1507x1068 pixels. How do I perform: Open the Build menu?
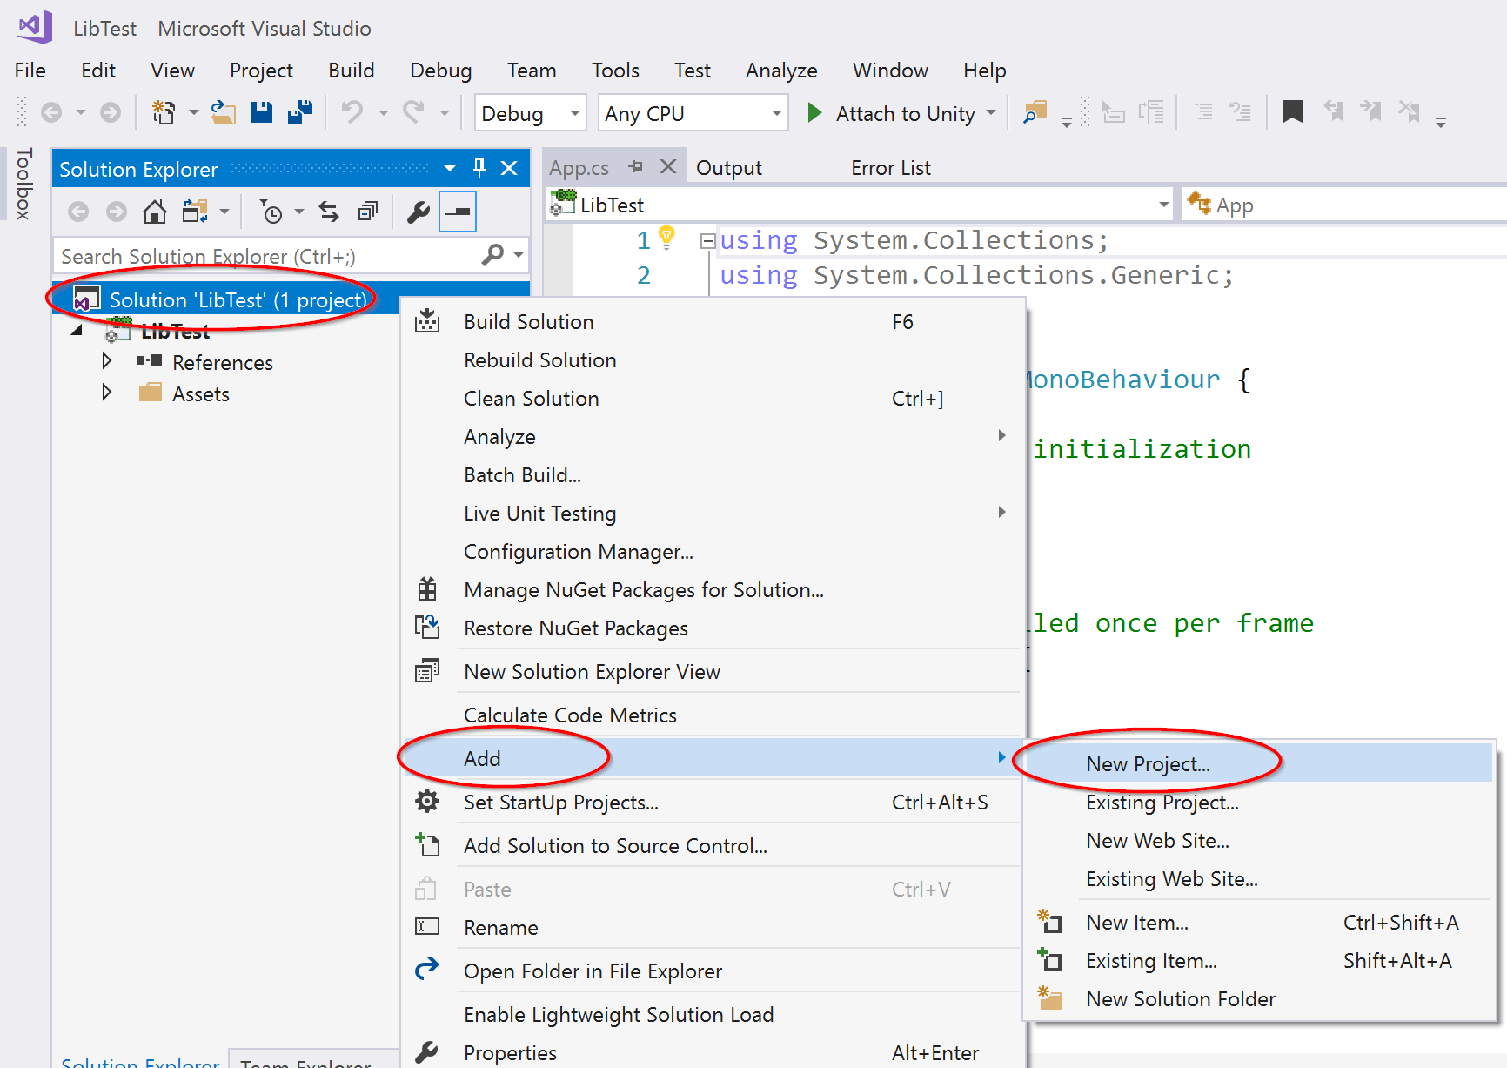point(352,71)
